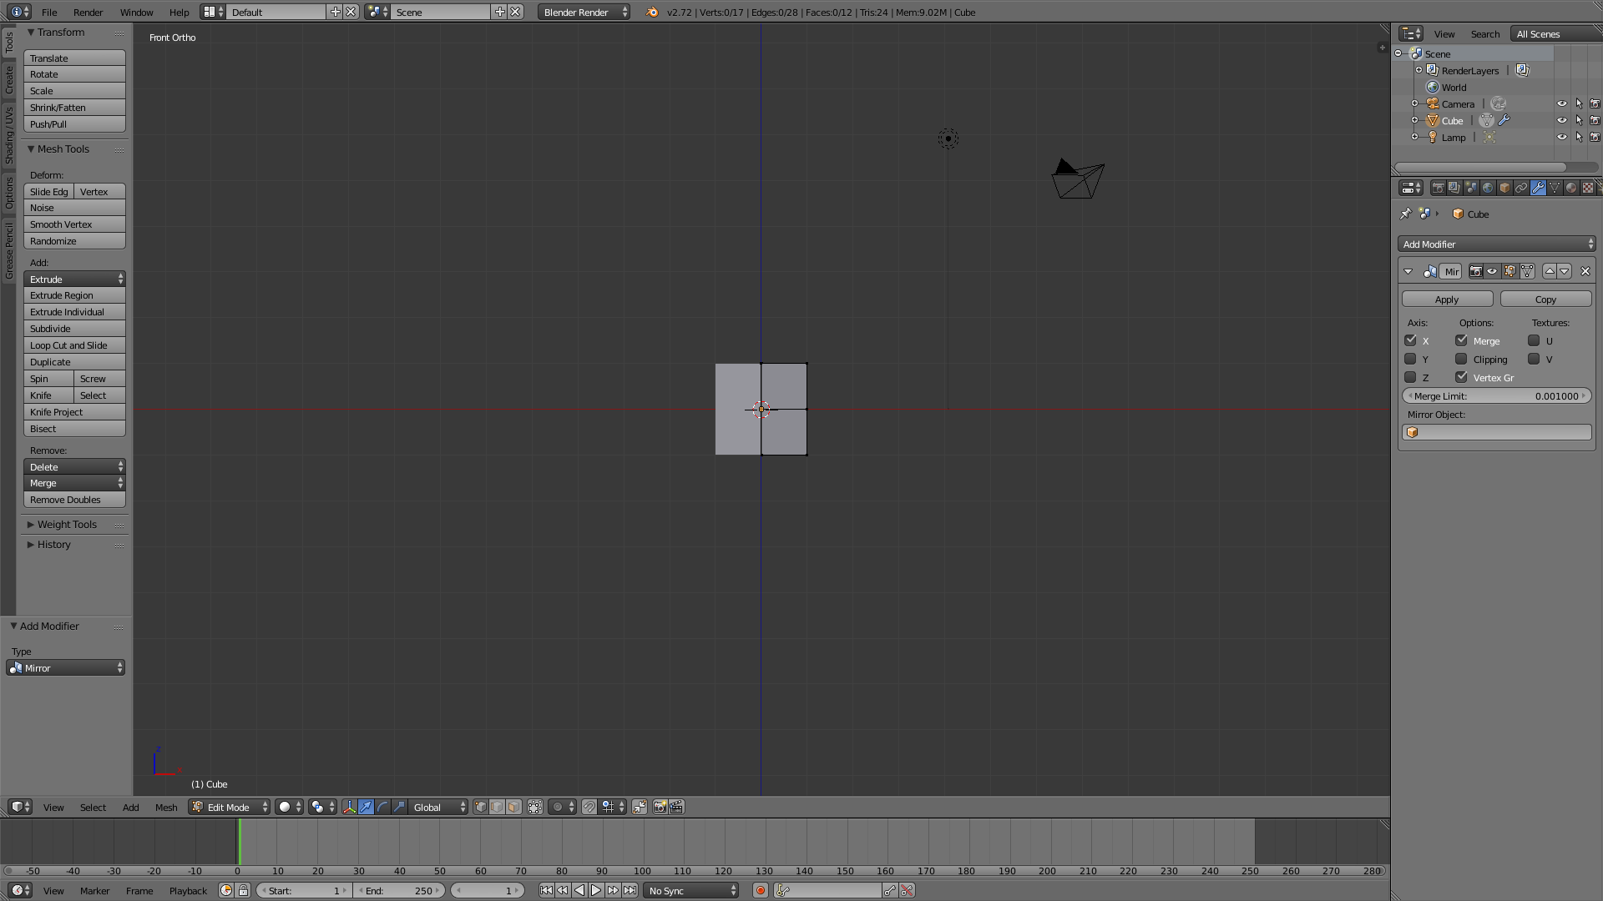Click the Subdivide button
1603x901 pixels.
pos(74,329)
